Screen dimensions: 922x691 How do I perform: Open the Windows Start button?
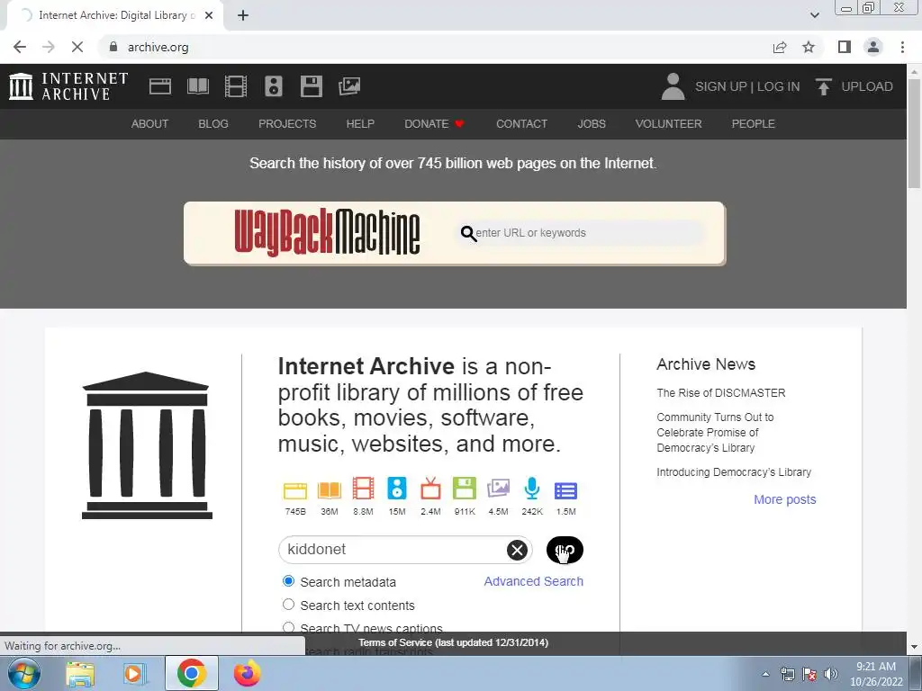click(x=23, y=673)
